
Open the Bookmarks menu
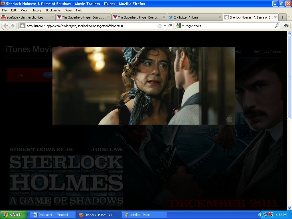[x=53, y=10]
